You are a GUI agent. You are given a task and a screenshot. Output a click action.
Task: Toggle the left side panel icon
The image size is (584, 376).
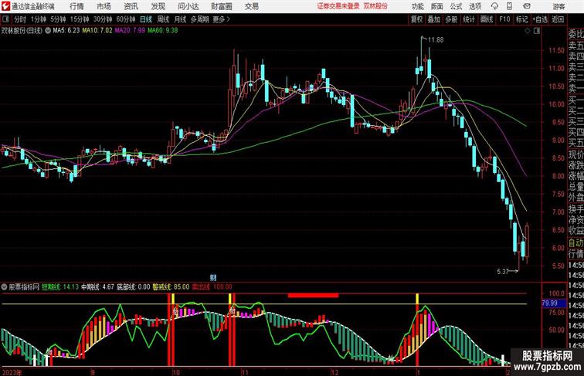5,19
